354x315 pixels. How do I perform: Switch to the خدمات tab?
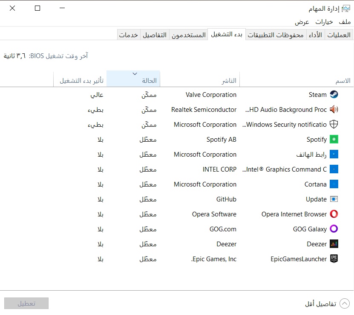tap(129, 35)
